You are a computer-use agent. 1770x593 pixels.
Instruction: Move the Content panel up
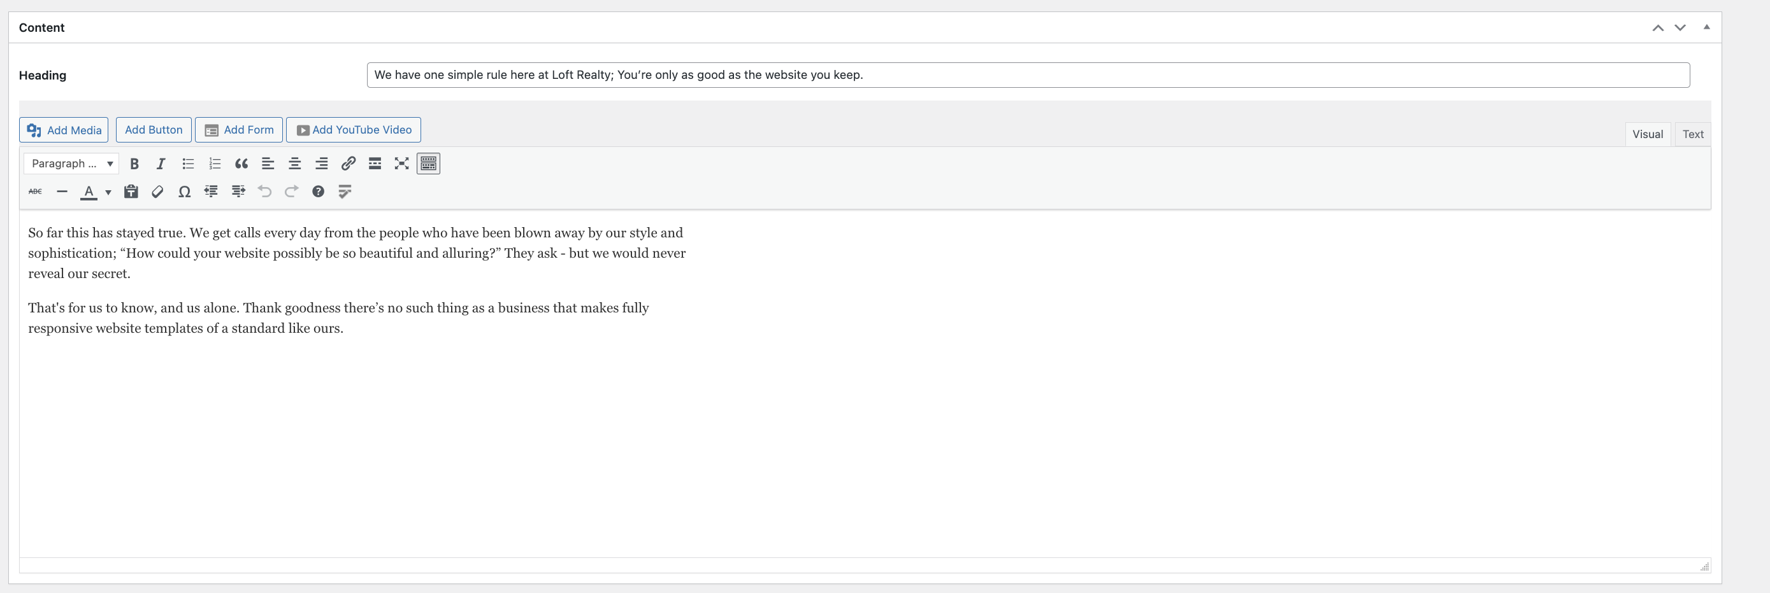[x=1658, y=27]
